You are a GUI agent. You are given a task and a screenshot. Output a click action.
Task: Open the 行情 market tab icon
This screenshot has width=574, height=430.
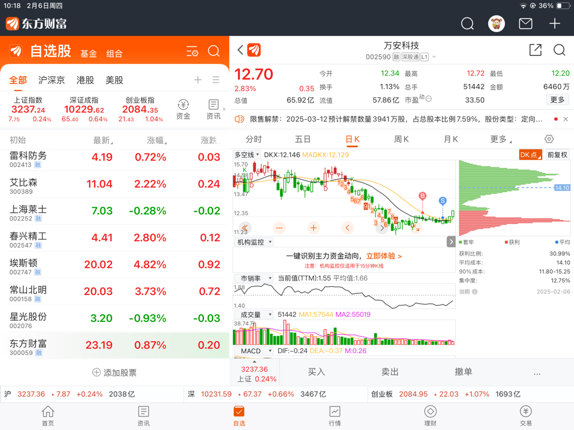(335, 416)
